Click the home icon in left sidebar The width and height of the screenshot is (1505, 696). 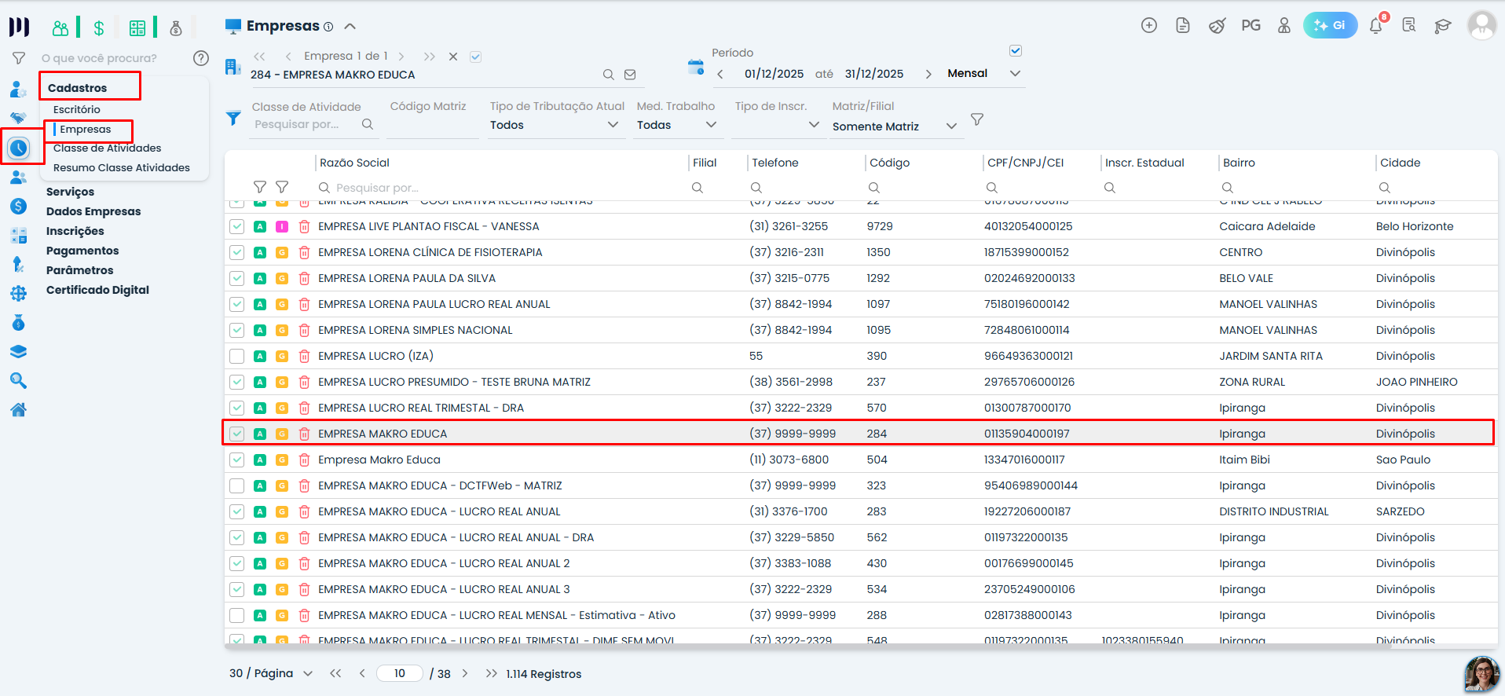click(x=19, y=409)
